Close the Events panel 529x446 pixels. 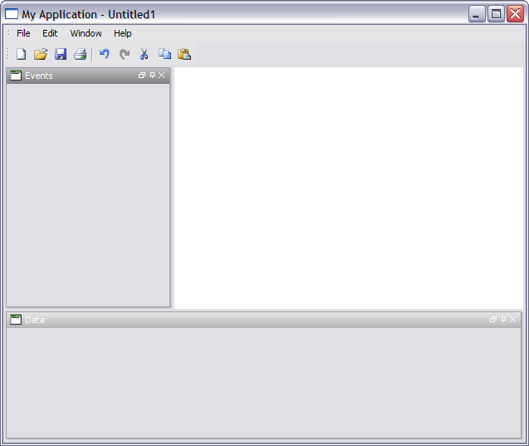(x=162, y=76)
